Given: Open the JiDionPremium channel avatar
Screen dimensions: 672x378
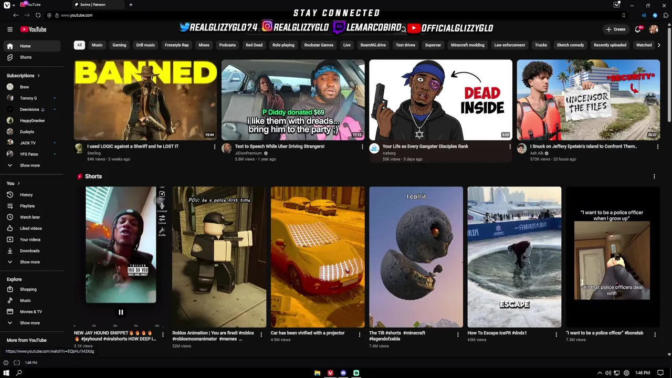Looking at the screenshot, I should pyautogui.click(x=226, y=149).
